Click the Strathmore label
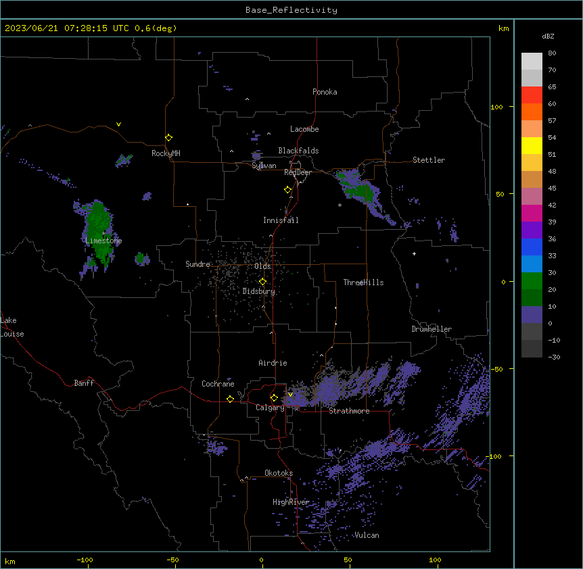Screen dimensions: 583x569 pos(349,411)
